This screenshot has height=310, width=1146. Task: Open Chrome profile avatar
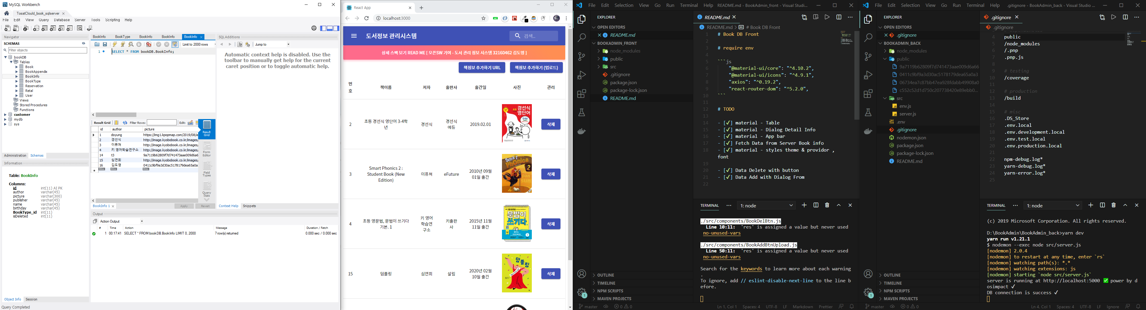point(557,18)
